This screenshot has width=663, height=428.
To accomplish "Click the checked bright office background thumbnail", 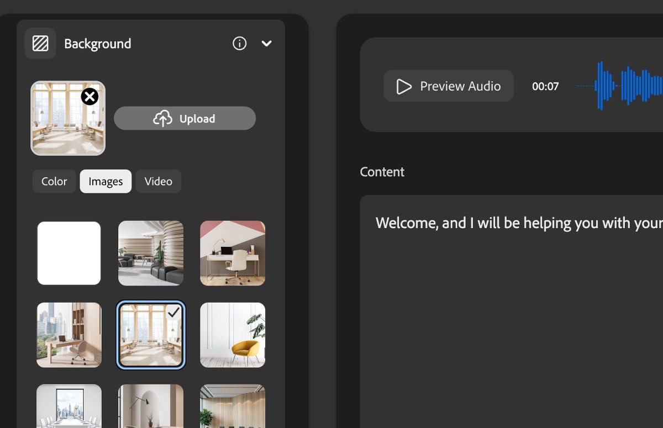I will [x=151, y=335].
